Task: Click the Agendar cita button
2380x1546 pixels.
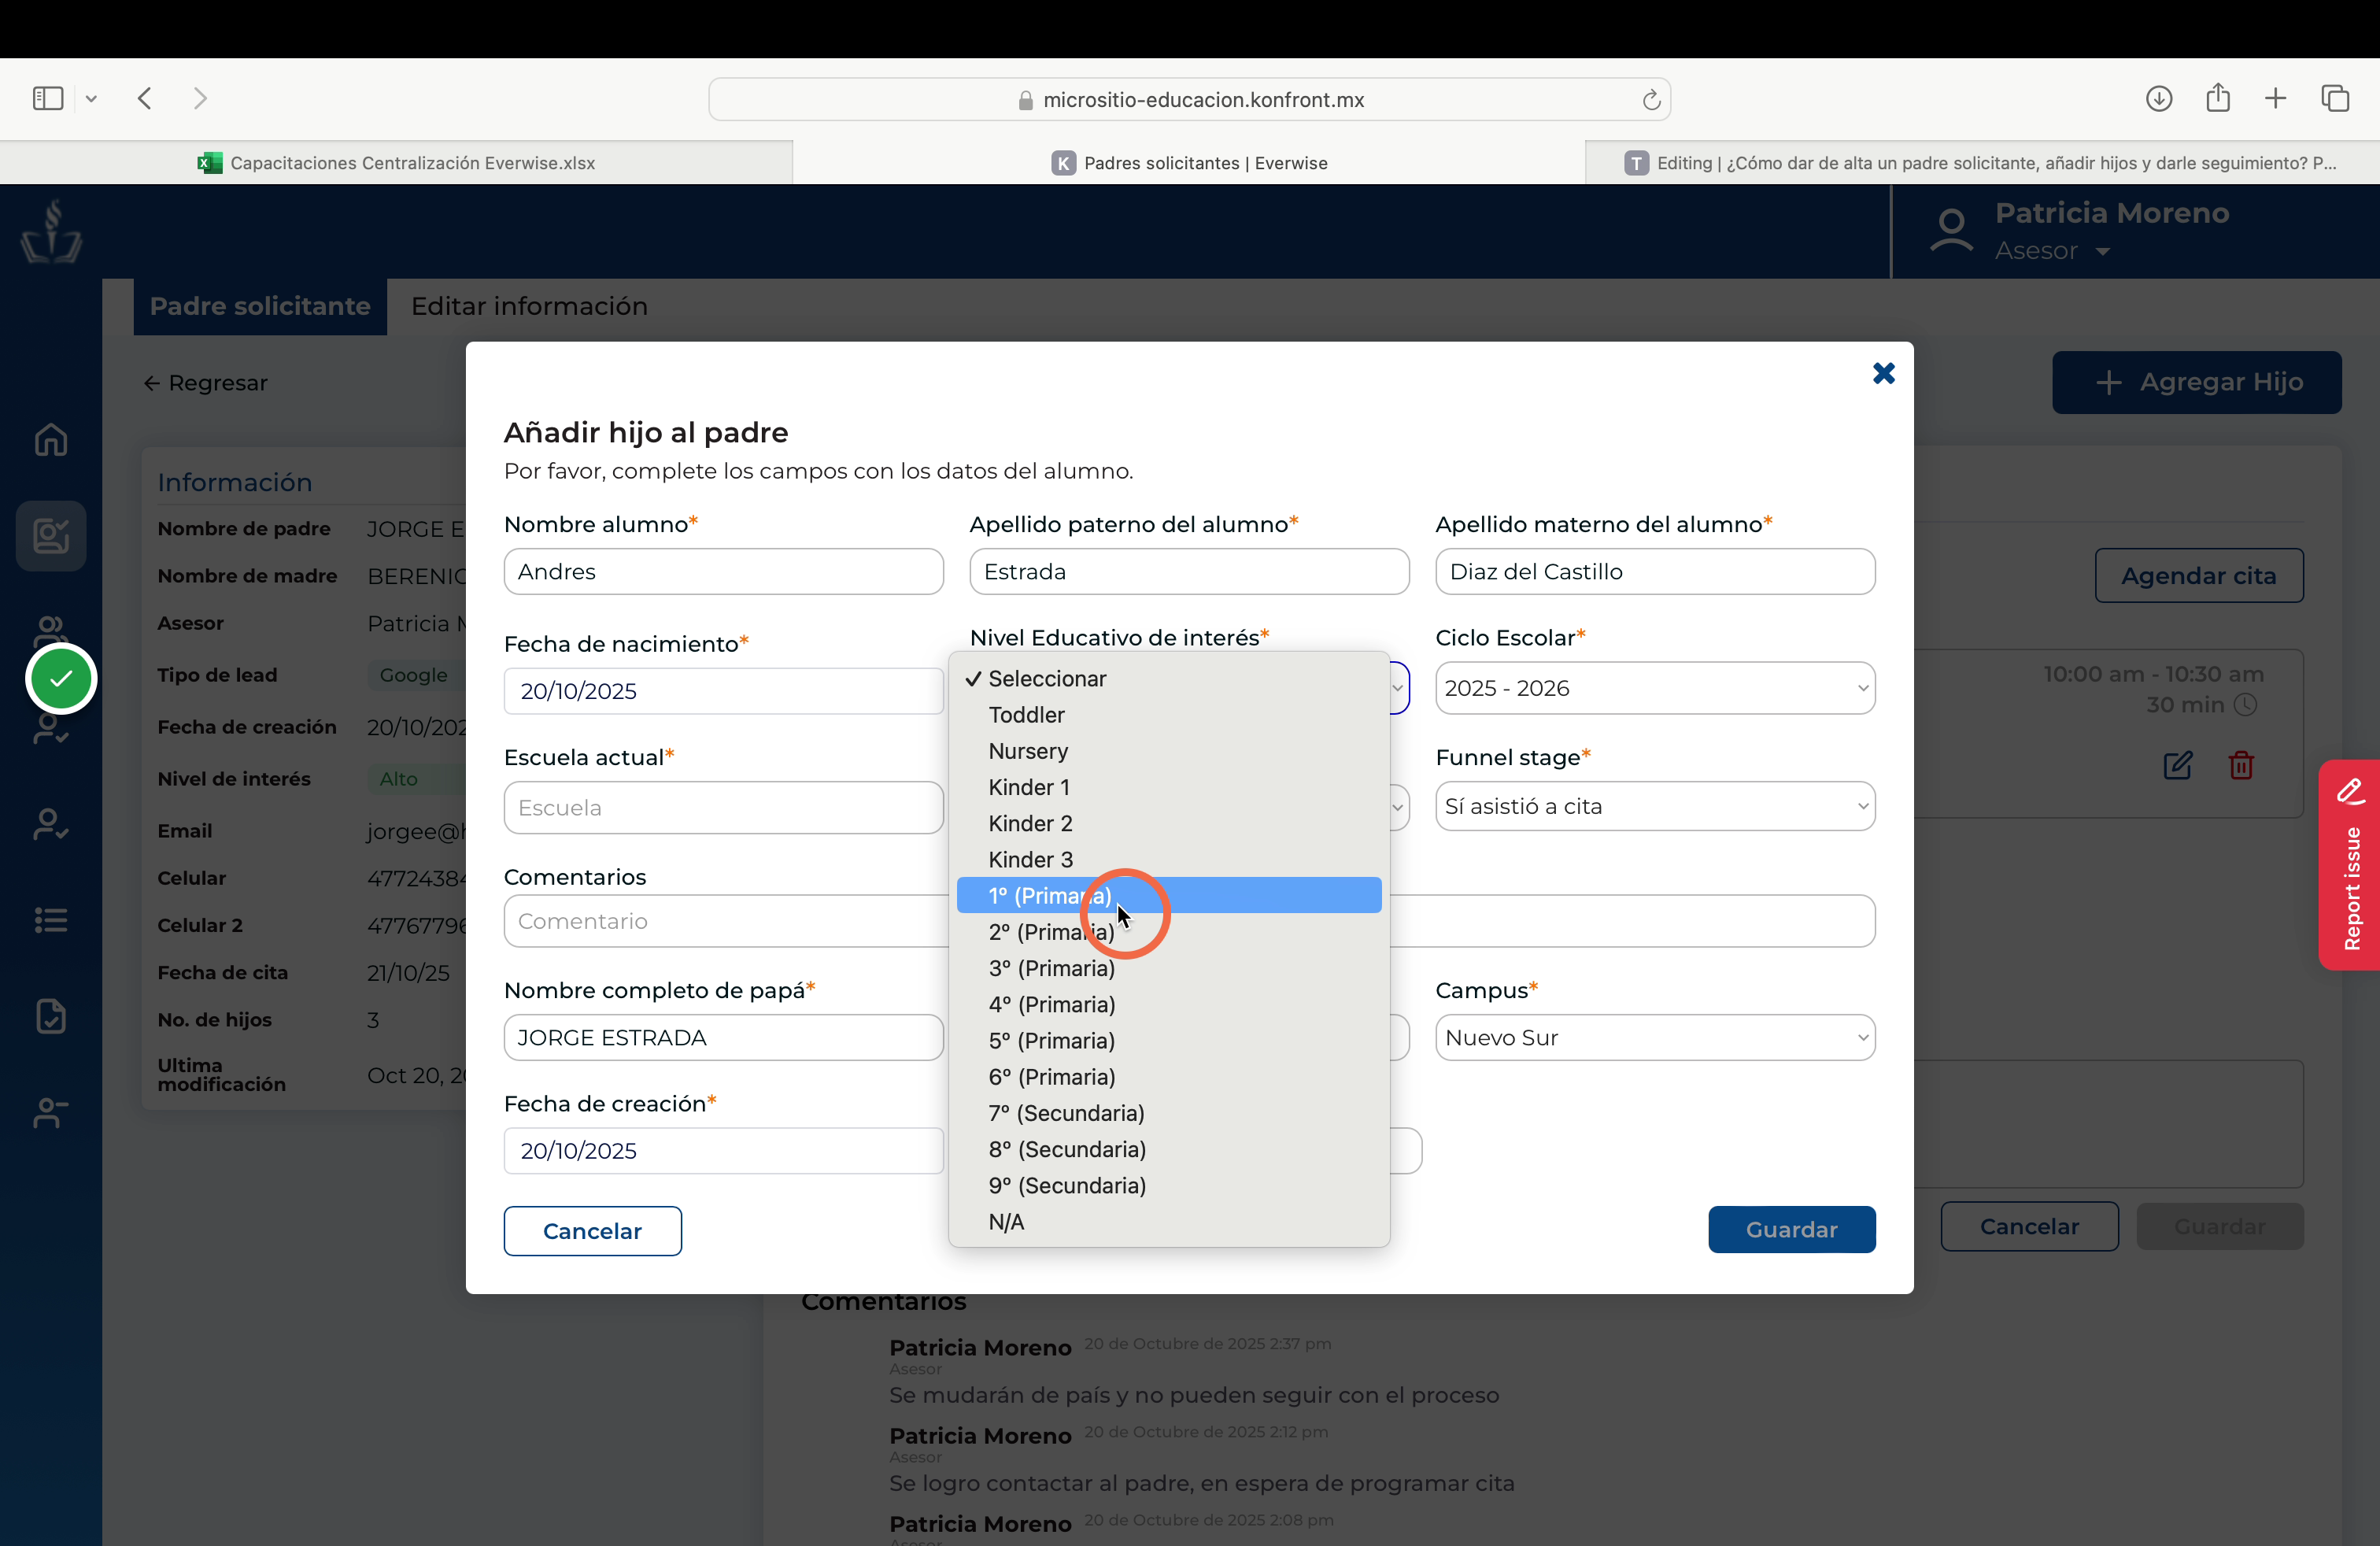Action: [2199, 576]
